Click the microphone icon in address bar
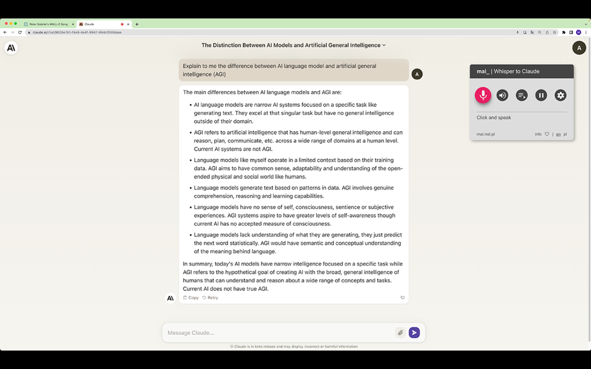Viewport: 591px width, 369px height. coord(518,32)
